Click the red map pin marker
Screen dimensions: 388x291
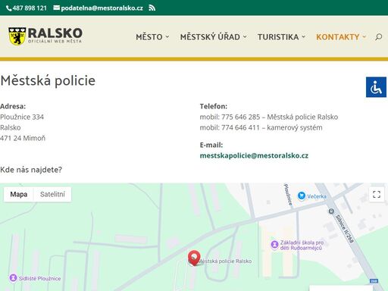194,258
